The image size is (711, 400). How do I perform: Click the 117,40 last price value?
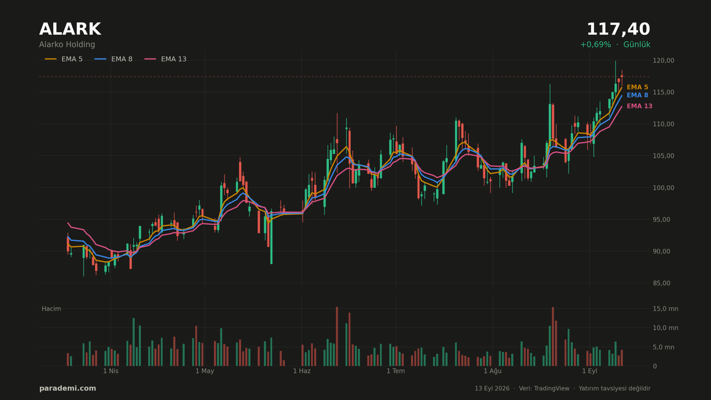click(x=618, y=29)
